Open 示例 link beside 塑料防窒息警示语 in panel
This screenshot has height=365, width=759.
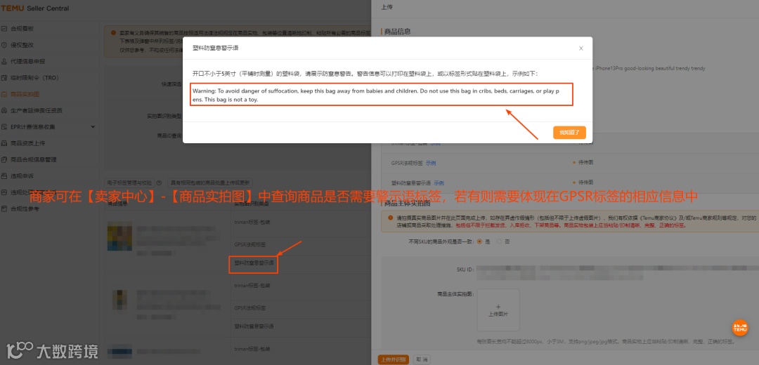439,183
